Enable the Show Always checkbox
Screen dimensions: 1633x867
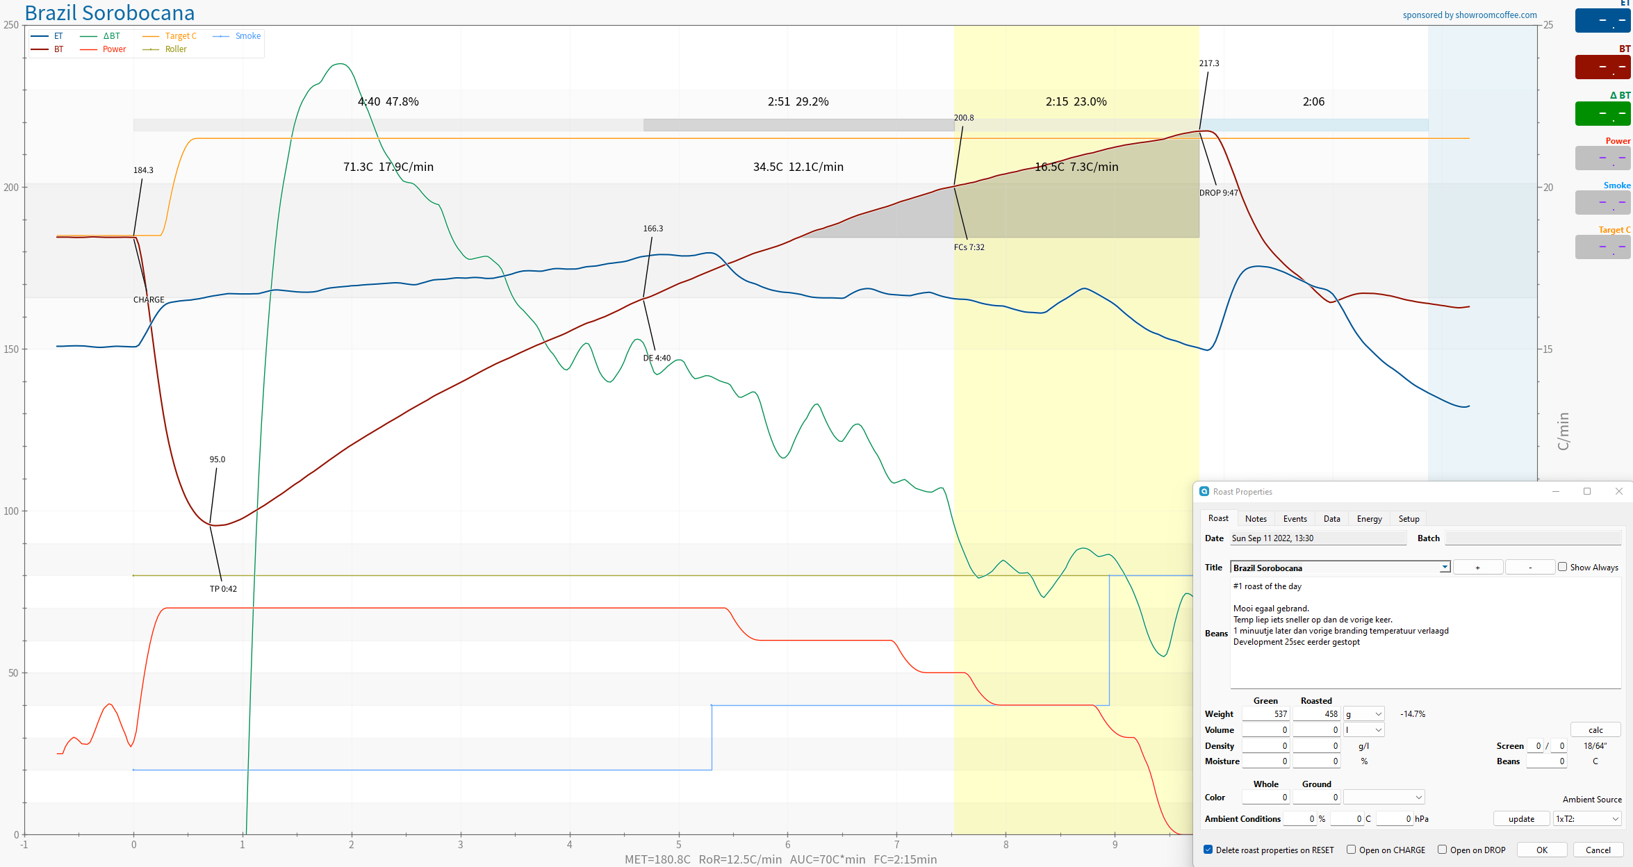[1563, 567]
